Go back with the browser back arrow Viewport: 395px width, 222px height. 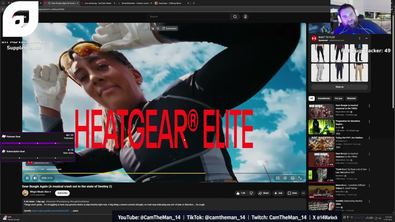[x=3, y=9]
